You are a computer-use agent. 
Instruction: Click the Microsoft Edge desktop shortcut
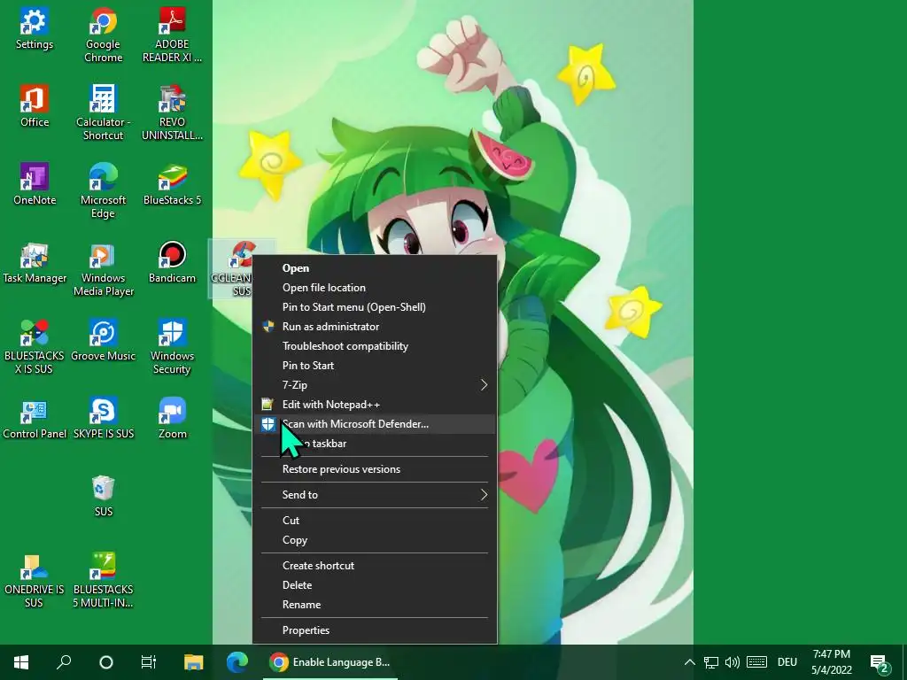(103, 191)
